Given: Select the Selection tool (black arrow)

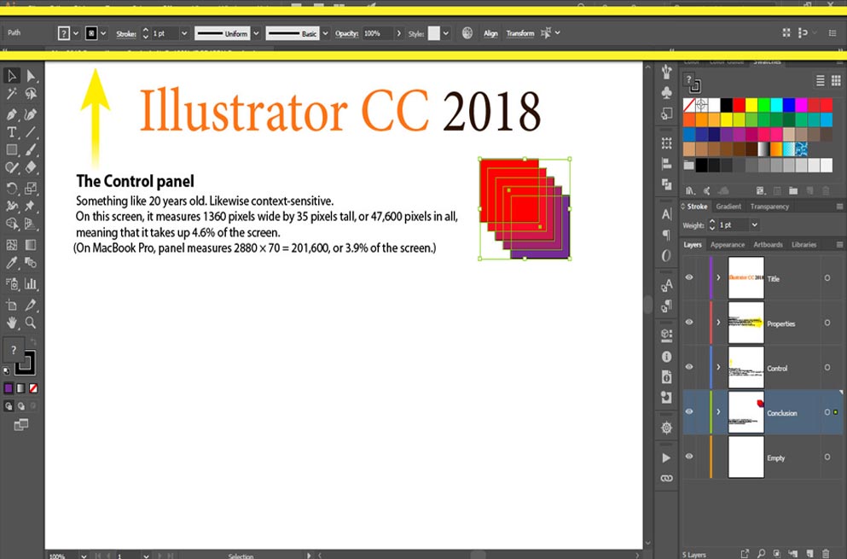Looking at the screenshot, I should [12, 76].
